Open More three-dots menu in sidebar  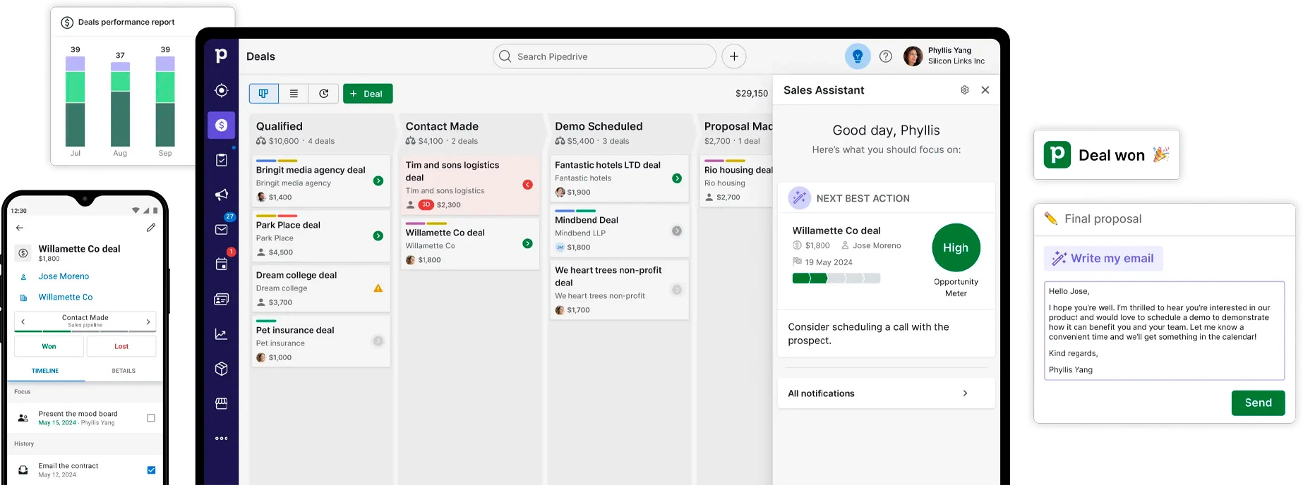coord(221,438)
